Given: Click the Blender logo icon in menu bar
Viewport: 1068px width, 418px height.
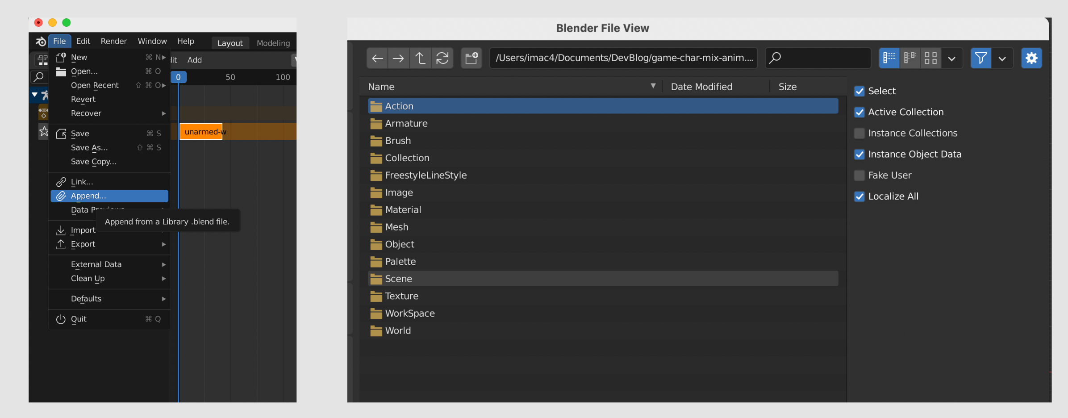Looking at the screenshot, I should 41,41.
